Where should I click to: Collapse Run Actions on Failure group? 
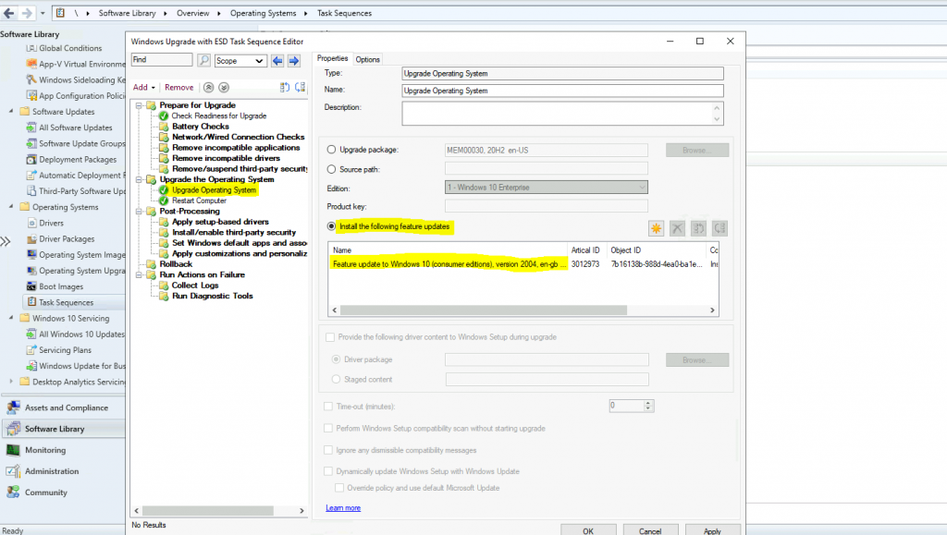[x=139, y=274]
